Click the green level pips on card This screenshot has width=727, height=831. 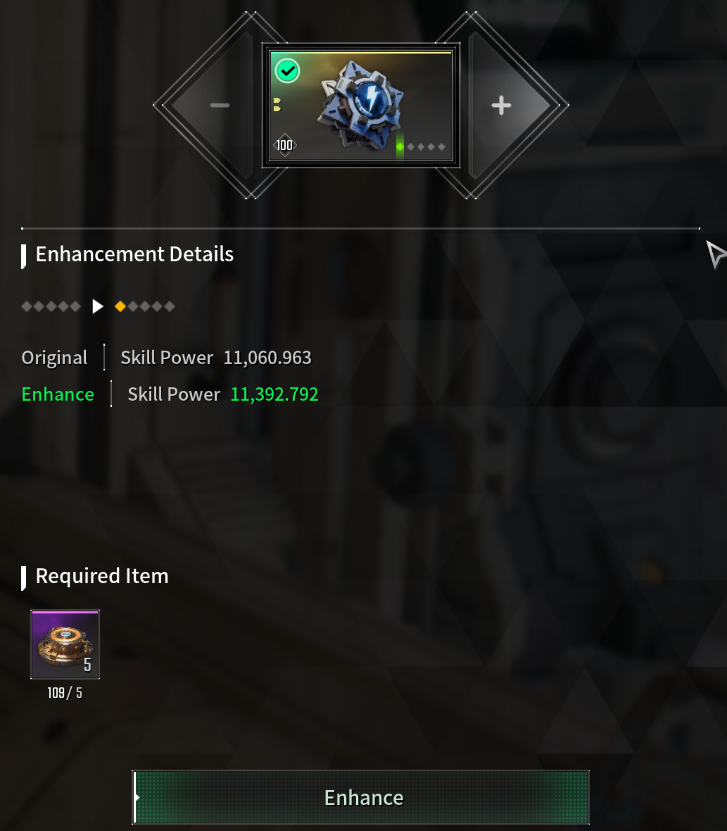420,146
